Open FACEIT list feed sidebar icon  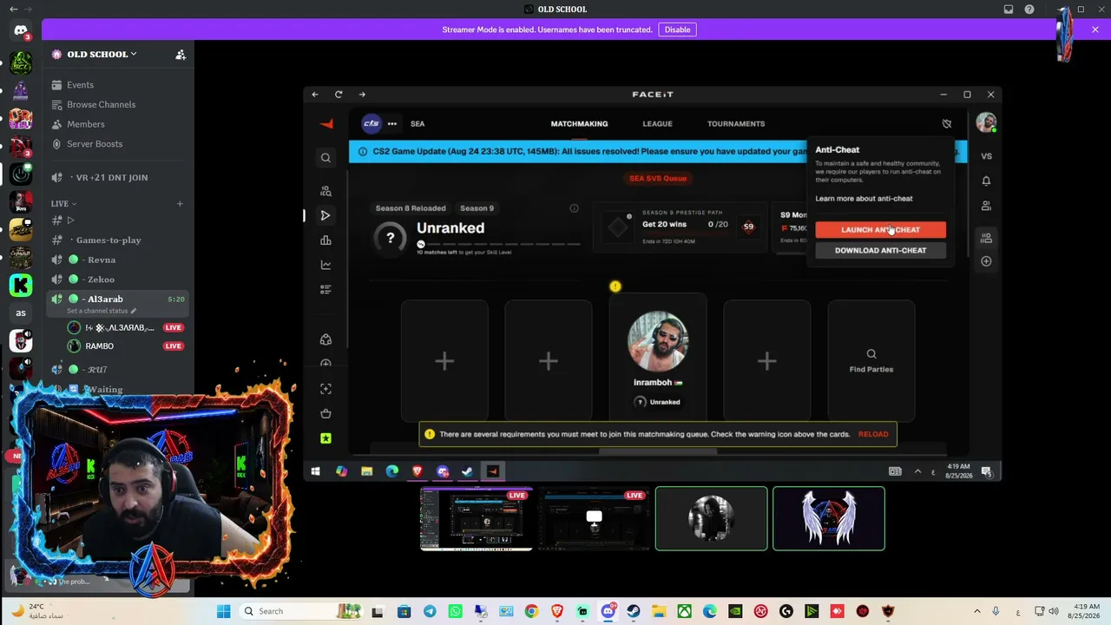(x=325, y=289)
